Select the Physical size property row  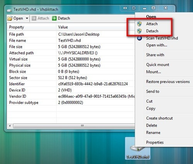(x=71, y=65)
